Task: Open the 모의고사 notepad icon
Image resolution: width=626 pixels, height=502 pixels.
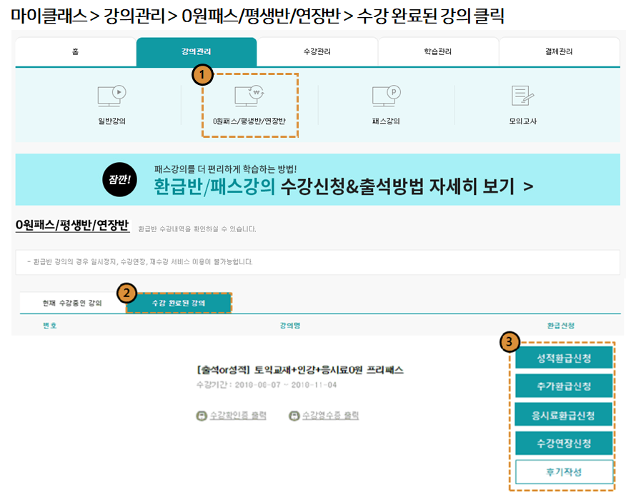Action: 523,96
